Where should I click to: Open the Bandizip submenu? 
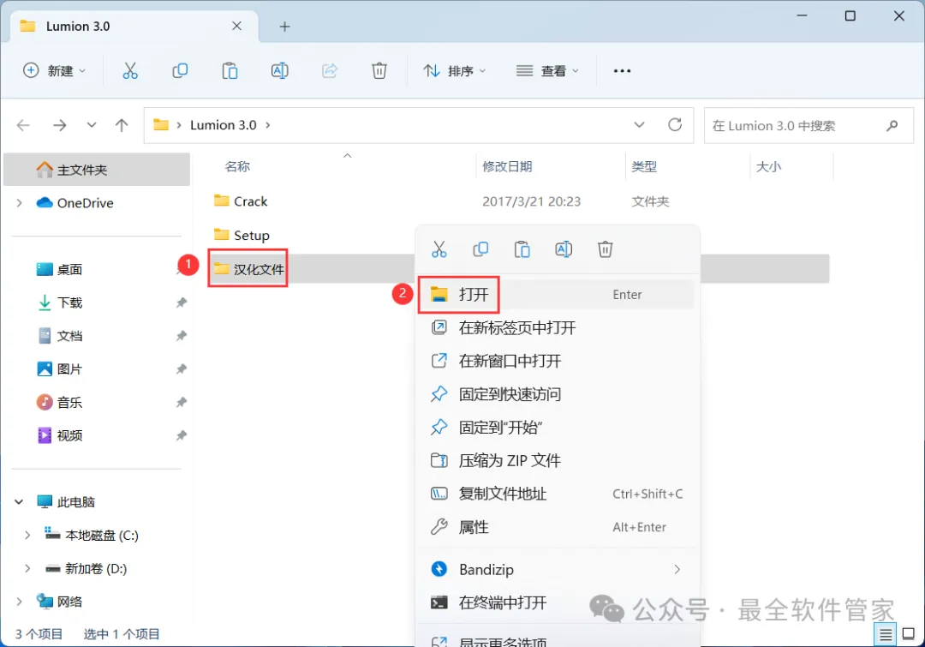556,570
